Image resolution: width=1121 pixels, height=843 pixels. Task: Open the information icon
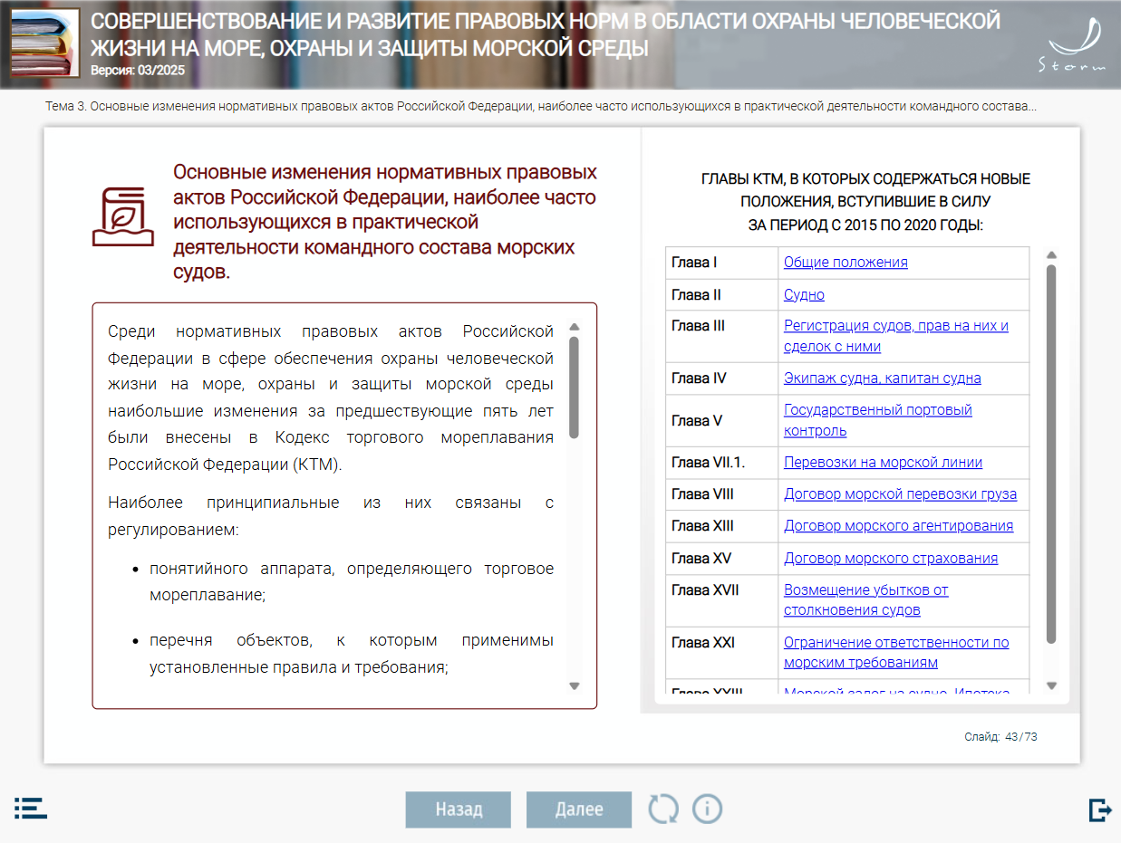tap(707, 809)
